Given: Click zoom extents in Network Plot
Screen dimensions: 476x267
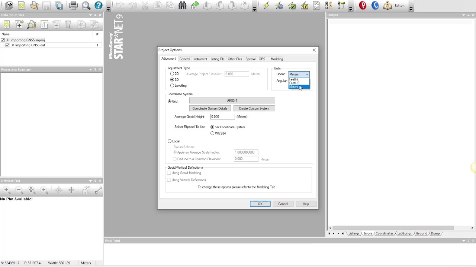Looking at the screenshot, I should coord(32,190).
